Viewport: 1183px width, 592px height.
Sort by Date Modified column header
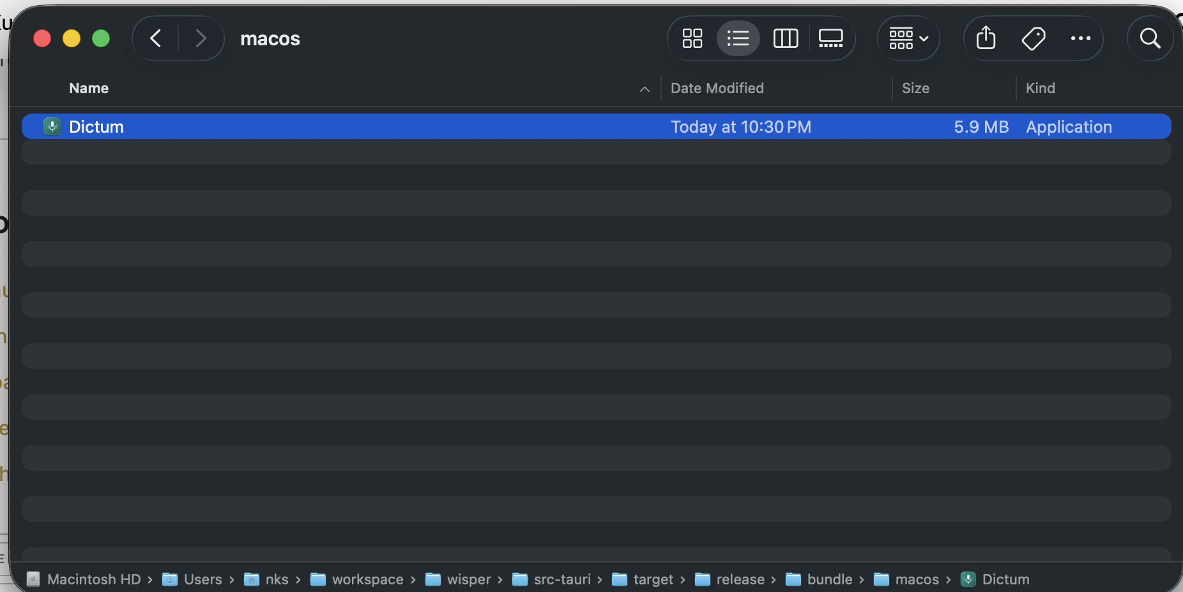pyautogui.click(x=717, y=88)
